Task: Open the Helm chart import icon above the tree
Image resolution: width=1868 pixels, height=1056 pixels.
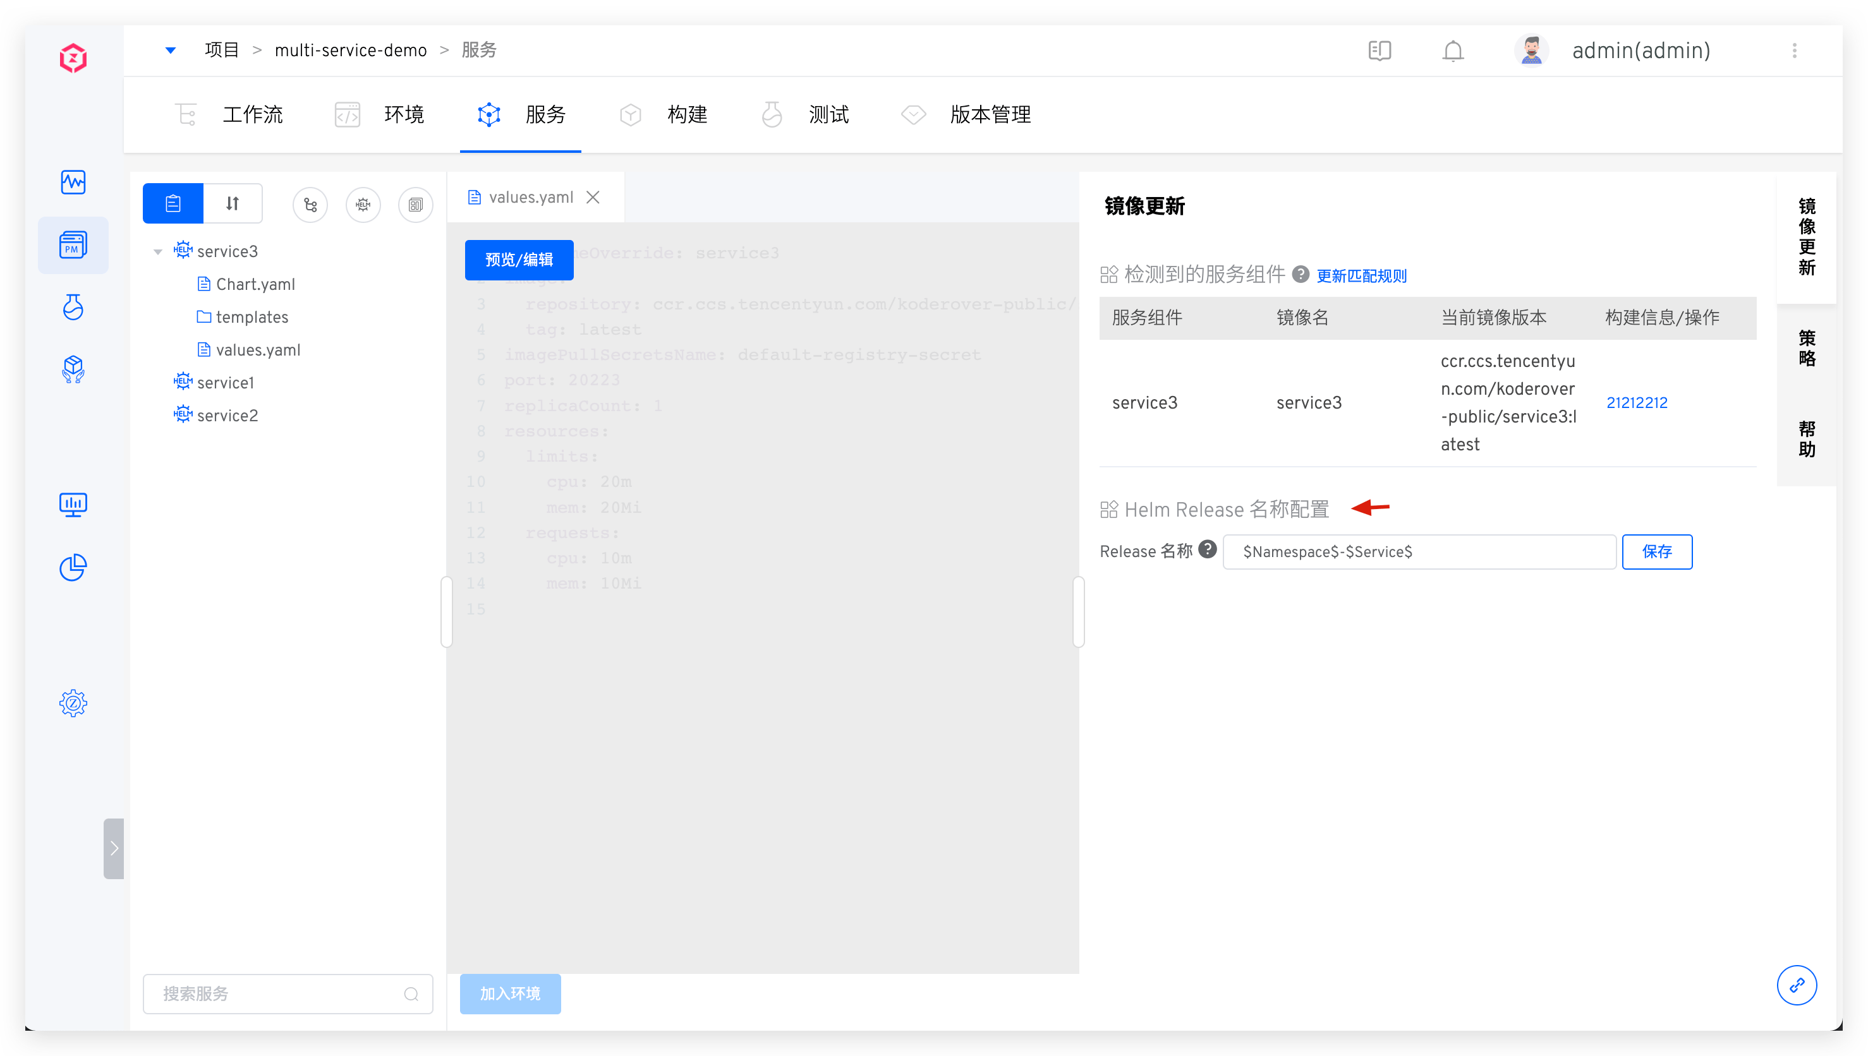Action: [363, 205]
